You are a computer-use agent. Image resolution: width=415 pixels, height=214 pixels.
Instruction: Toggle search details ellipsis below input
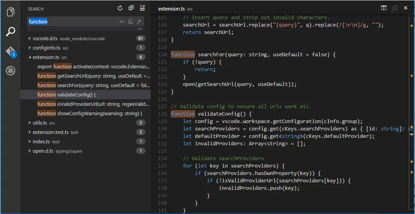click(x=139, y=29)
